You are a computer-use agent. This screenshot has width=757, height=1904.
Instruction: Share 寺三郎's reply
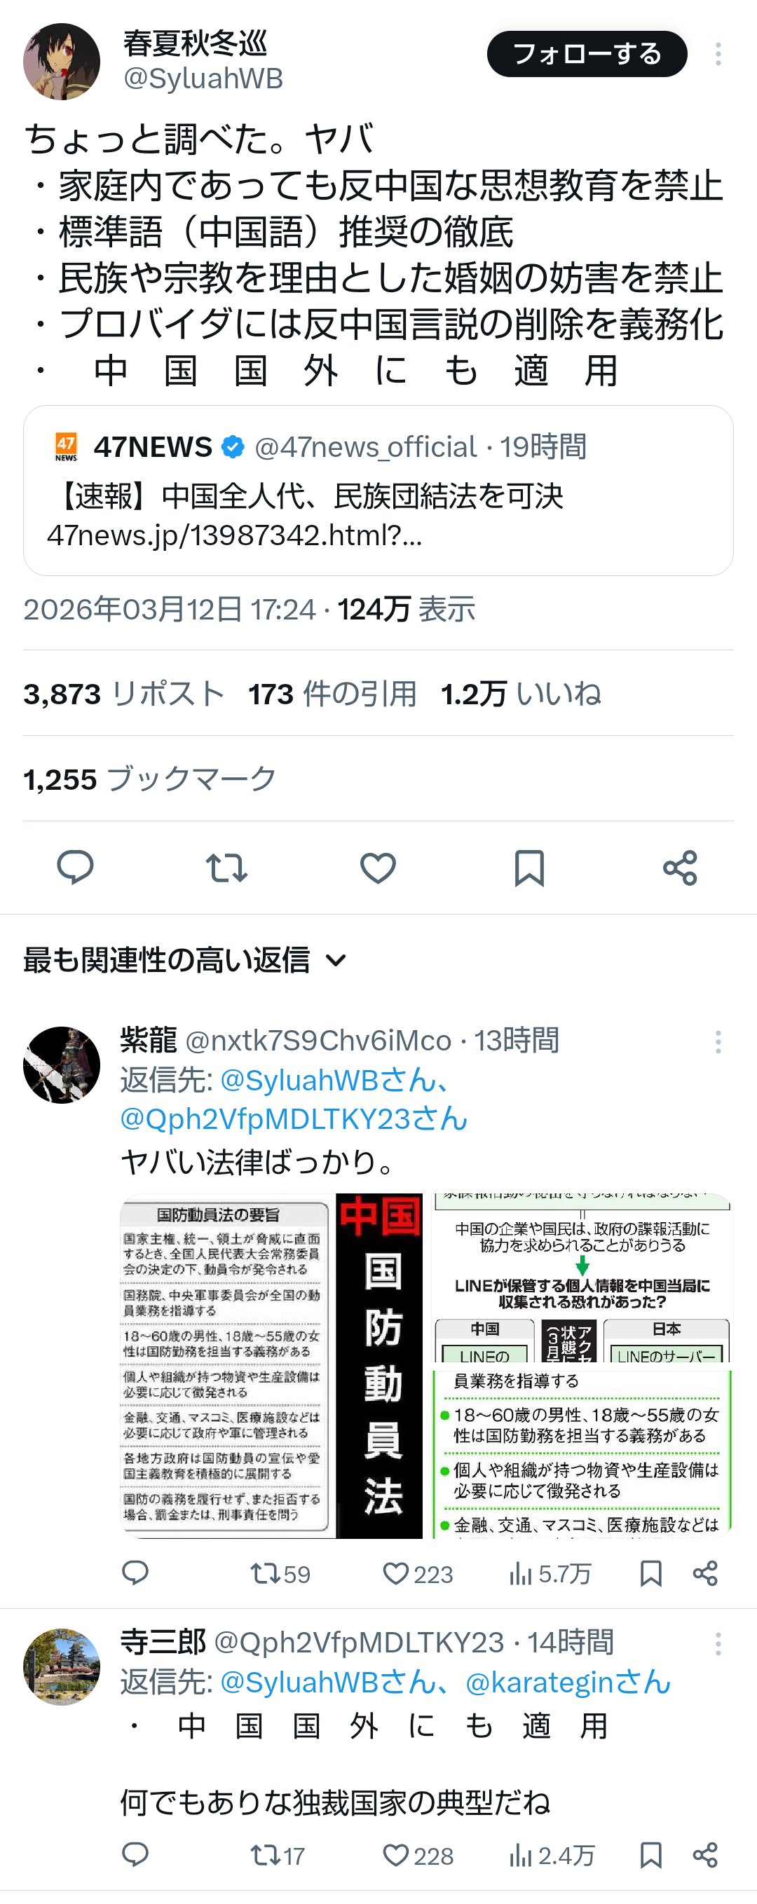coord(705,1855)
